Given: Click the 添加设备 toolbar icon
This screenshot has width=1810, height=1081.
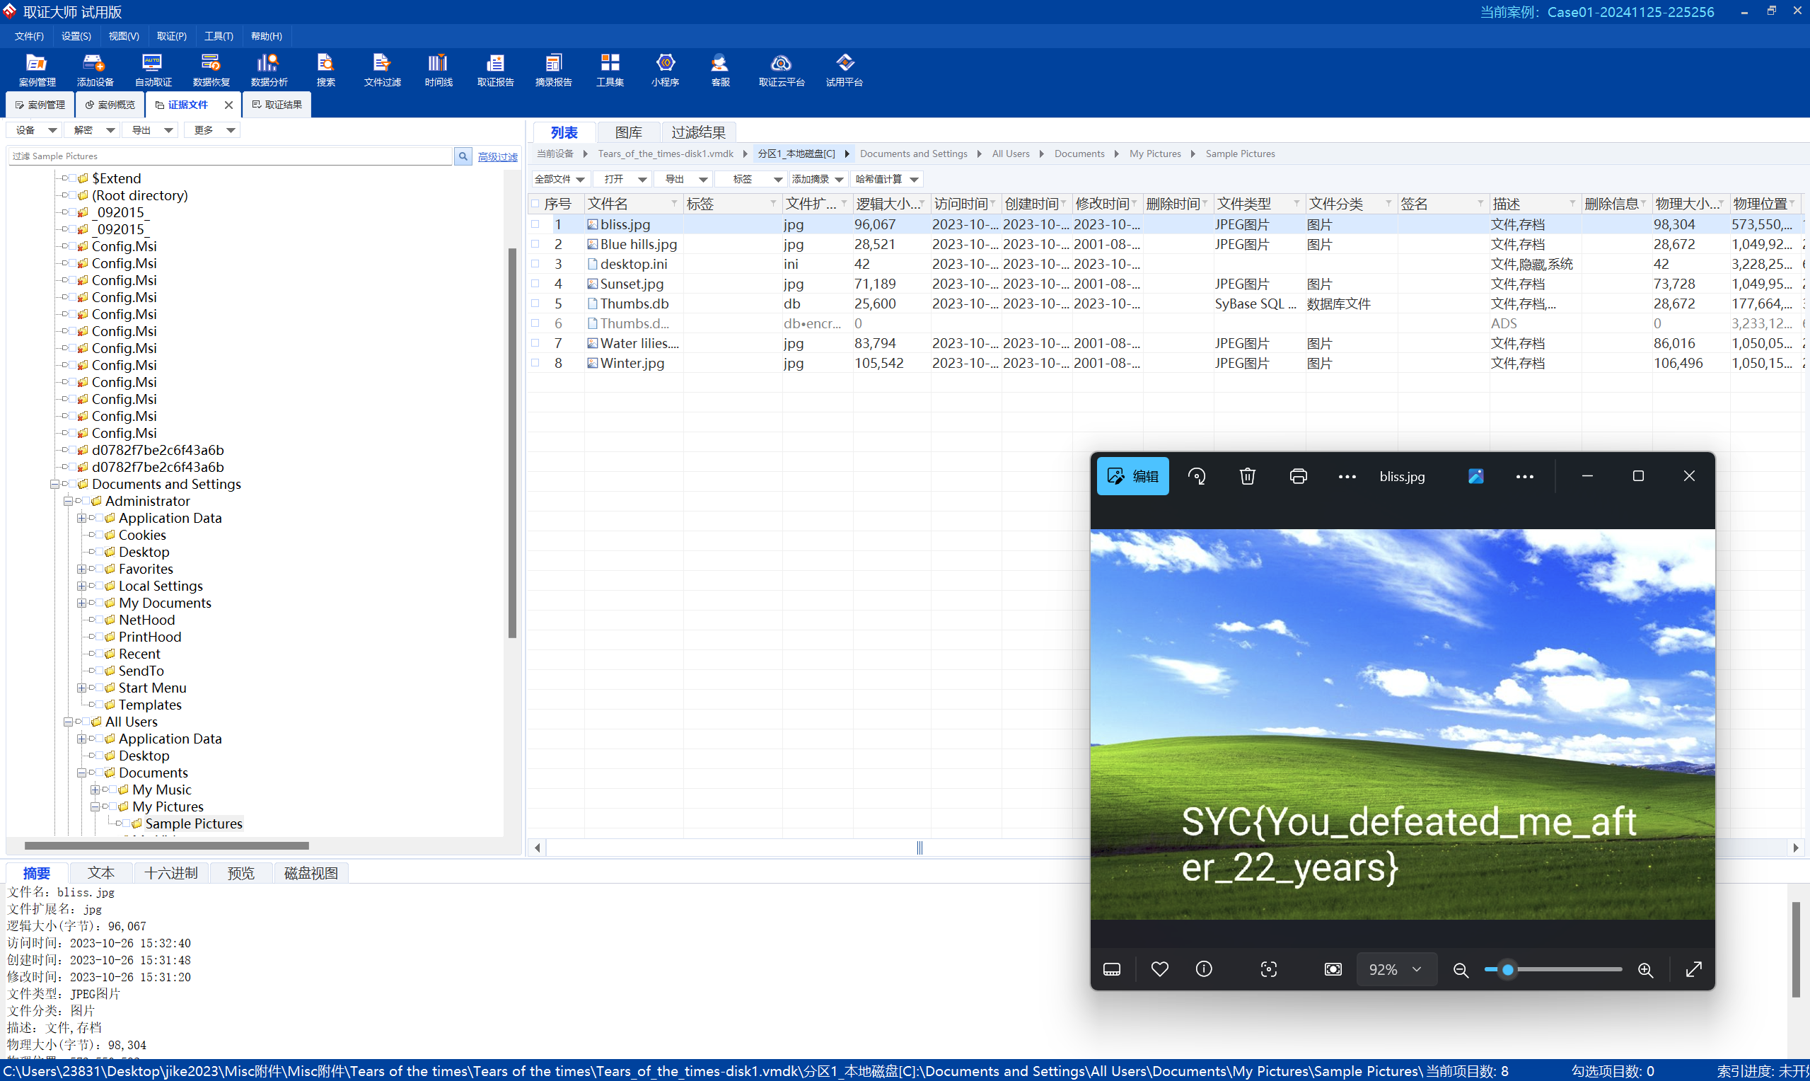Looking at the screenshot, I should coord(95,70).
